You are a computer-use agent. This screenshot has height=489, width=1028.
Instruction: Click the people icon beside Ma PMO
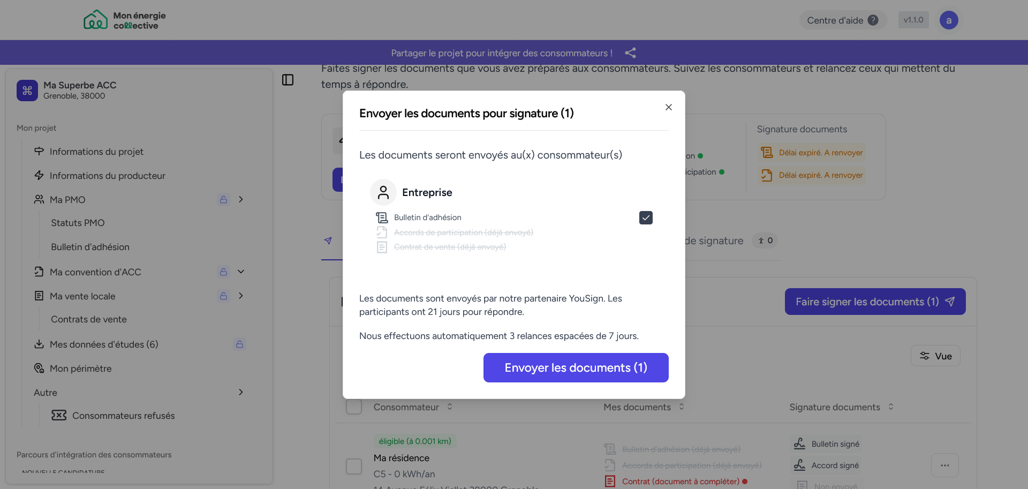point(39,199)
